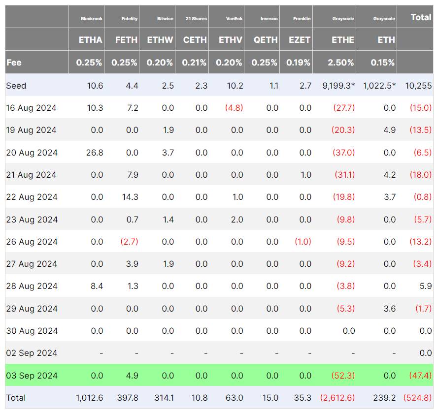Click the 23 Aug 2024 date
The width and height of the screenshot is (438, 413).
tap(32, 220)
